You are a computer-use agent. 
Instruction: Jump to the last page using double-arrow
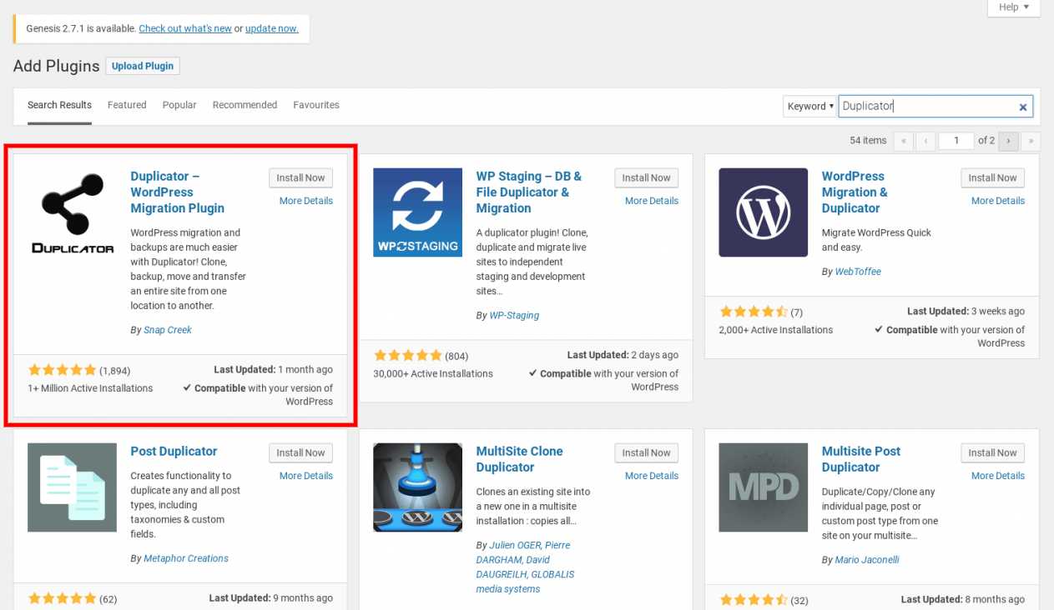click(1030, 141)
